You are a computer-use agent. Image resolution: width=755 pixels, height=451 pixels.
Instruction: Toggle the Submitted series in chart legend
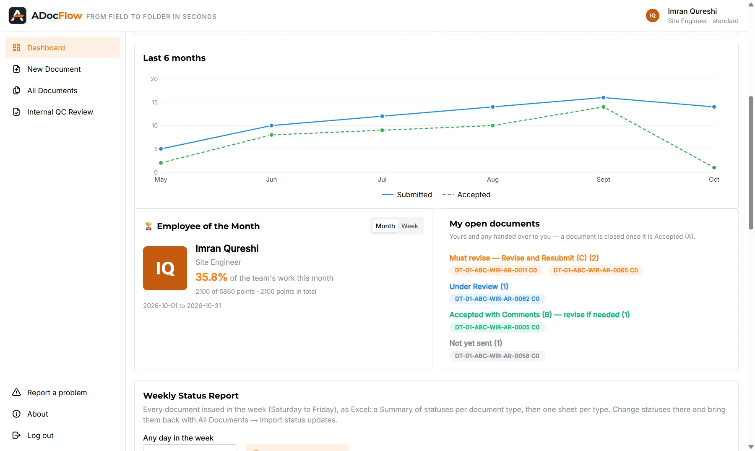pyautogui.click(x=407, y=194)
